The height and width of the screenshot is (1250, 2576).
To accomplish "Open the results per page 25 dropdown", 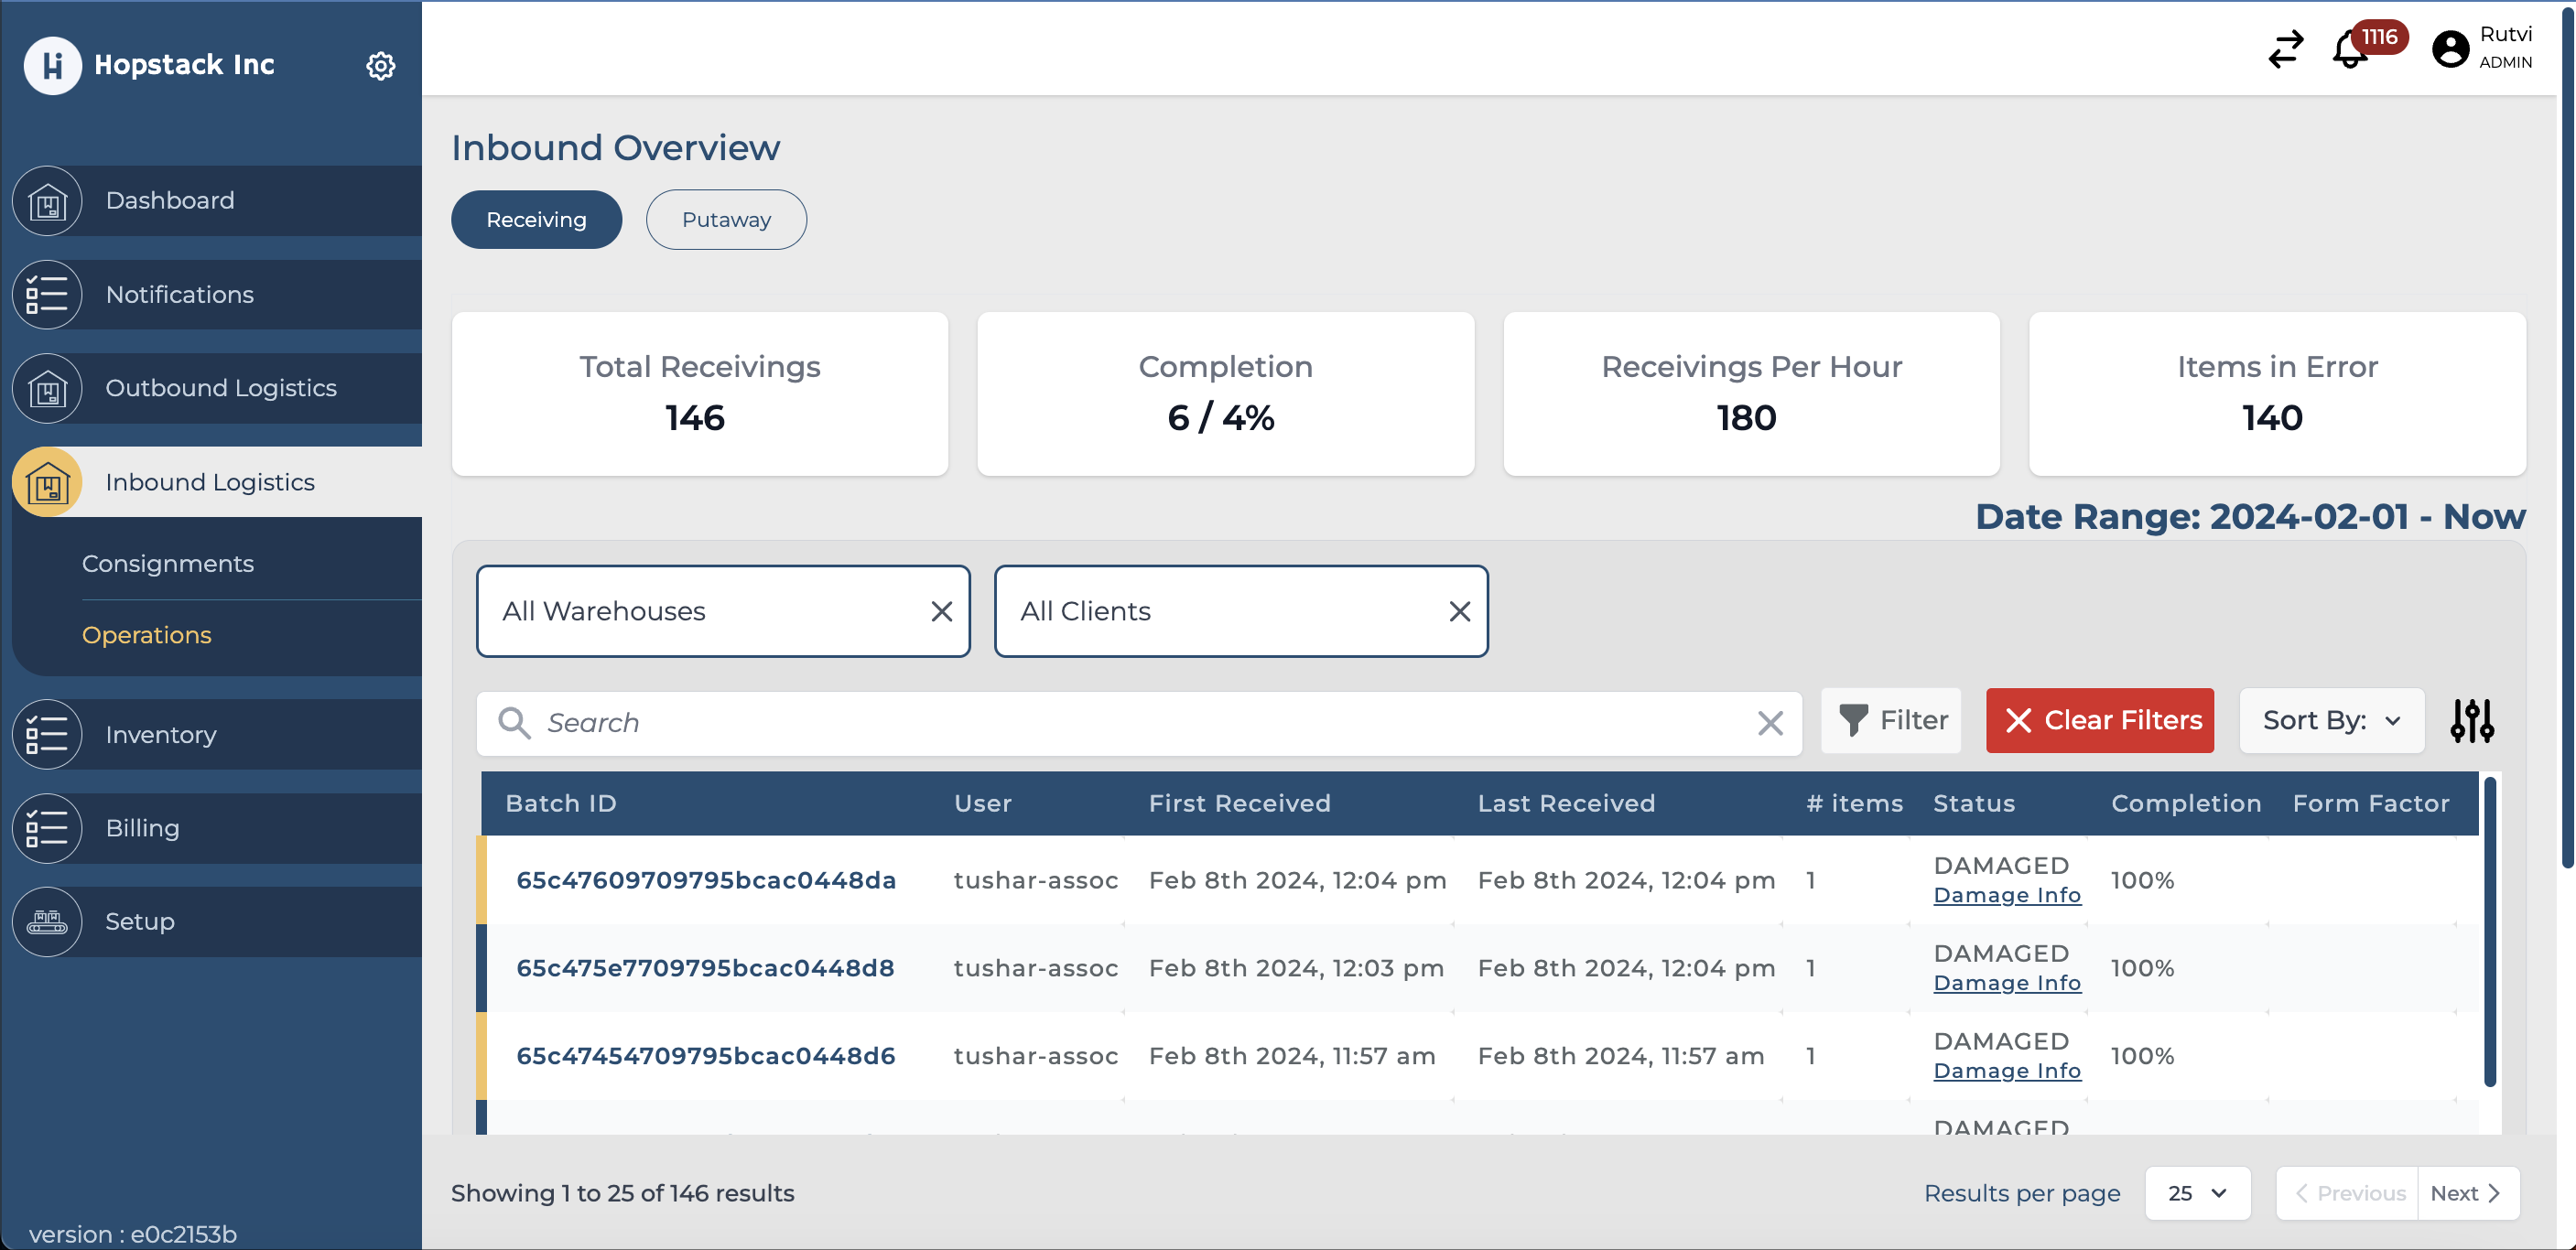I will coord(2197,1193).
